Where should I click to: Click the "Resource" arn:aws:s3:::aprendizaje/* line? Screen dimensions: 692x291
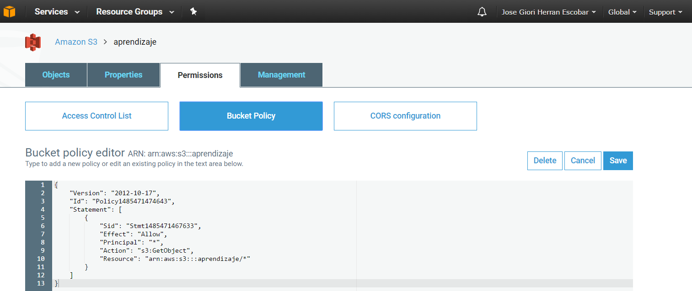[x=175, y=259]
